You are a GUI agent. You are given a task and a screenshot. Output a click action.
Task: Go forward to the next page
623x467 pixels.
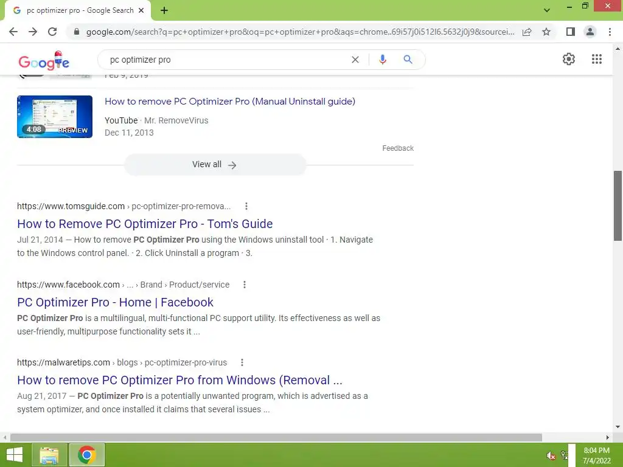(x=33, y=32)
